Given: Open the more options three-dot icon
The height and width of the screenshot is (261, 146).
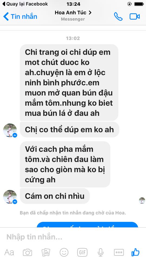Looking at the screenshot, I should (x=119, y=252).
